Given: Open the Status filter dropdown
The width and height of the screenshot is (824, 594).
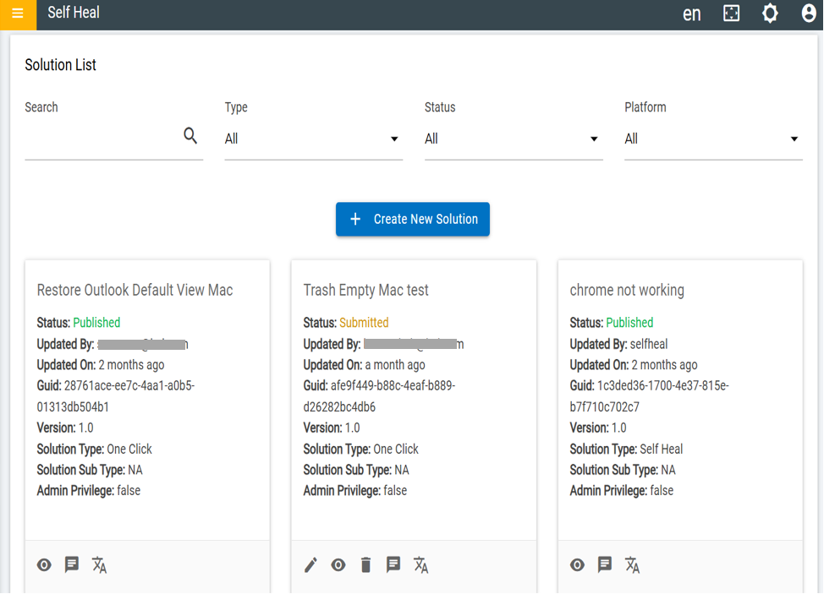Looking at the screenshot, I should coord(514,139).
